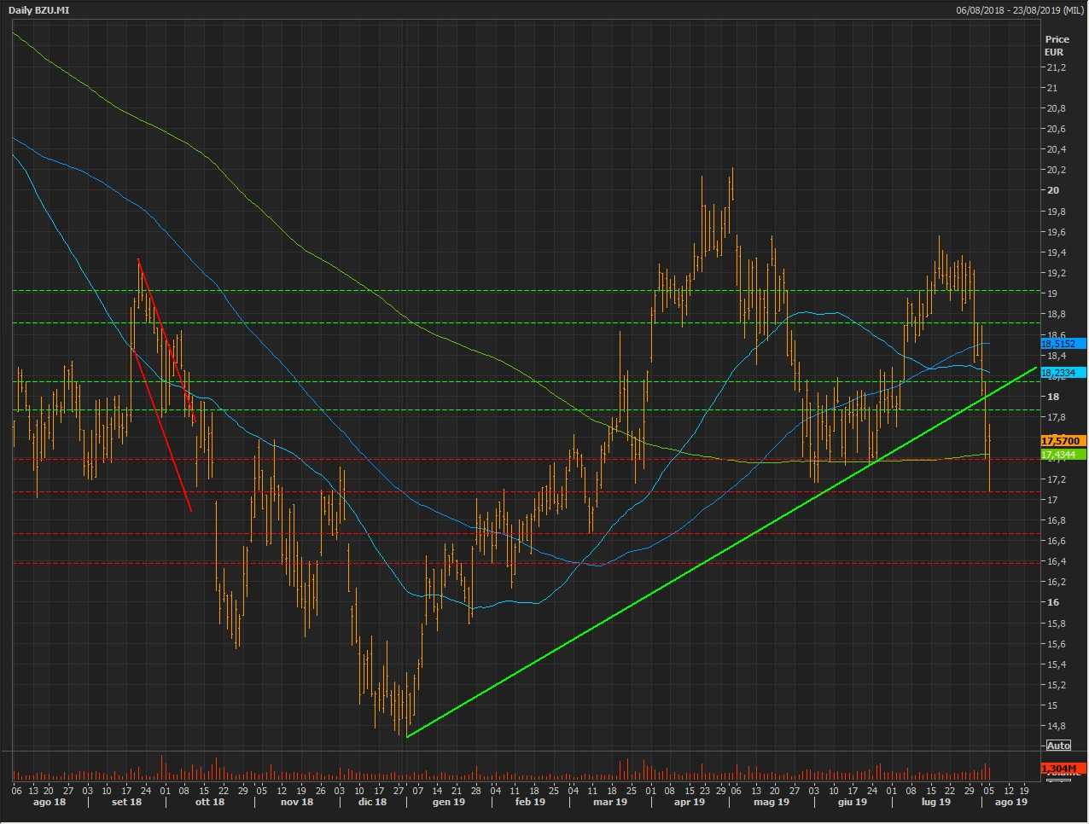Select the Daily BZU.MI chart title

click(x=38, y=10)
